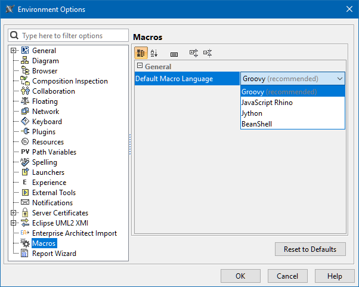Image resolution: width=359 pixels, height=287 pixels.
Task: Choose JavaScript Rhino from the list
Action: 293,103
